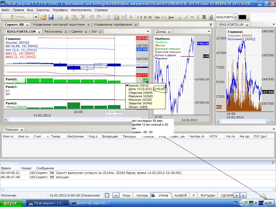Select the diagonal line drawing tool
This screenshot has width=276, height=207.
click(186, 17)
